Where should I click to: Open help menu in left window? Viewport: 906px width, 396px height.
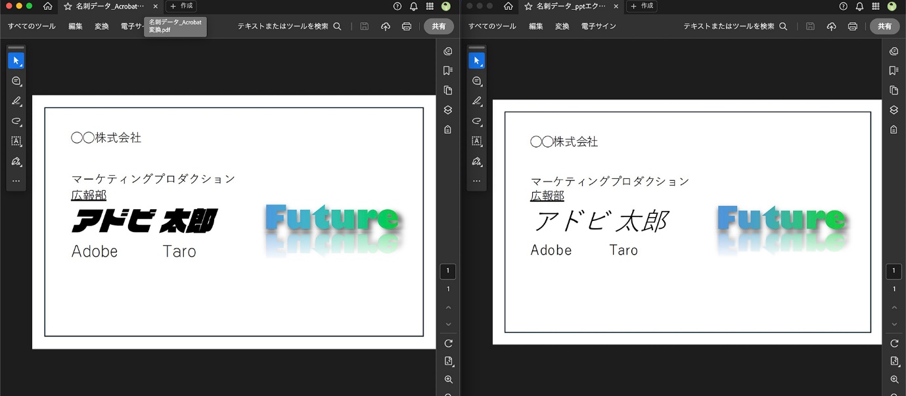(397, 6)
